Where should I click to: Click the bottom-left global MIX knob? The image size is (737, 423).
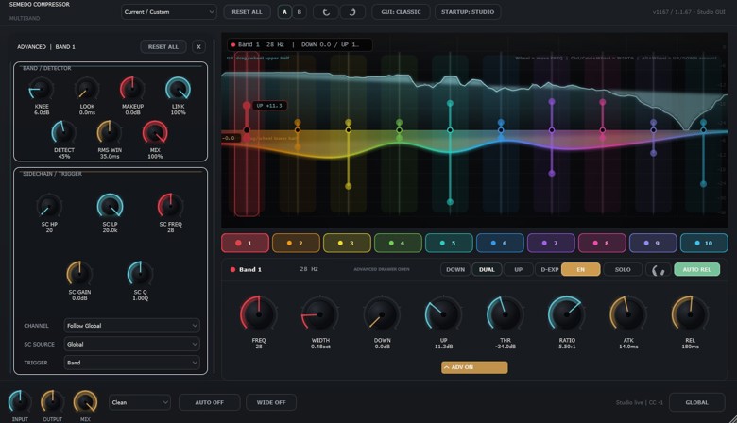point(85,402)
